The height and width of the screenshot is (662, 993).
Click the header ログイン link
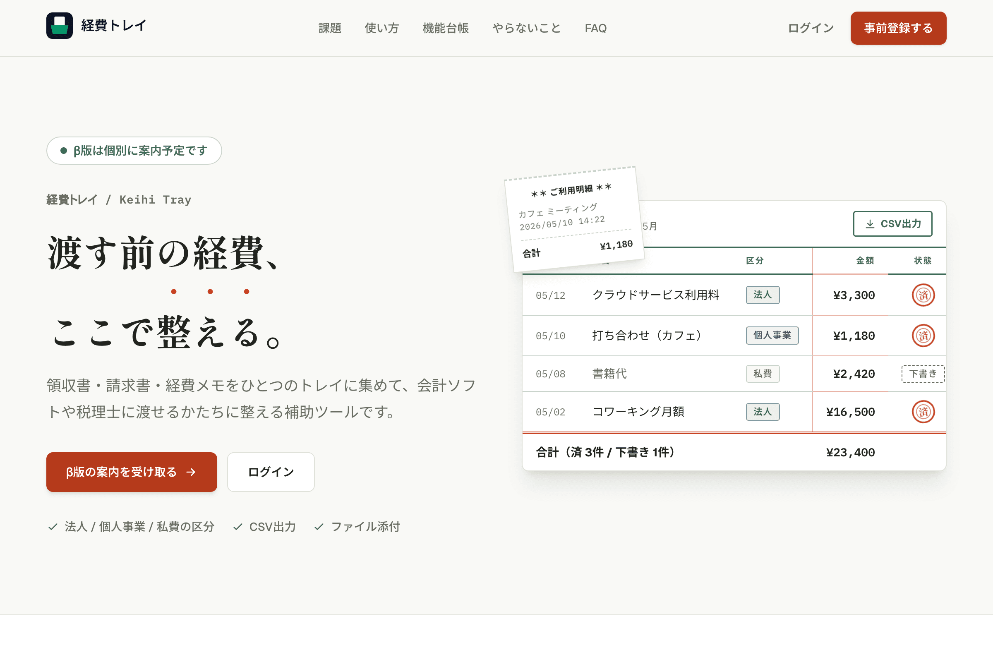[811, 28]
